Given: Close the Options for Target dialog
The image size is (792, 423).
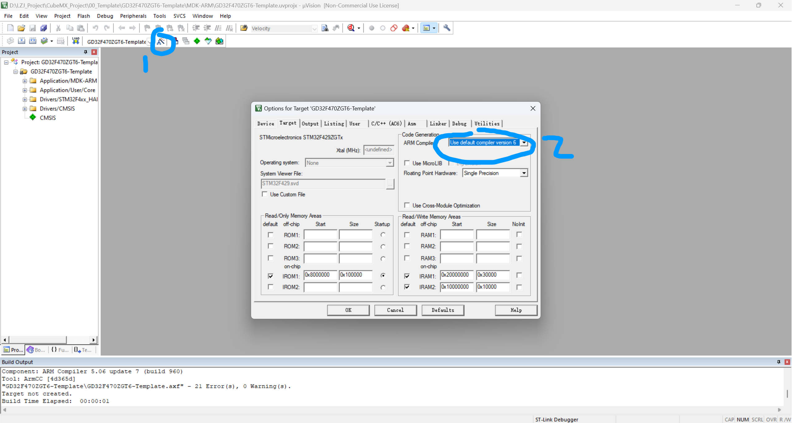Looking at the screenshot, I should pos(533,109).
